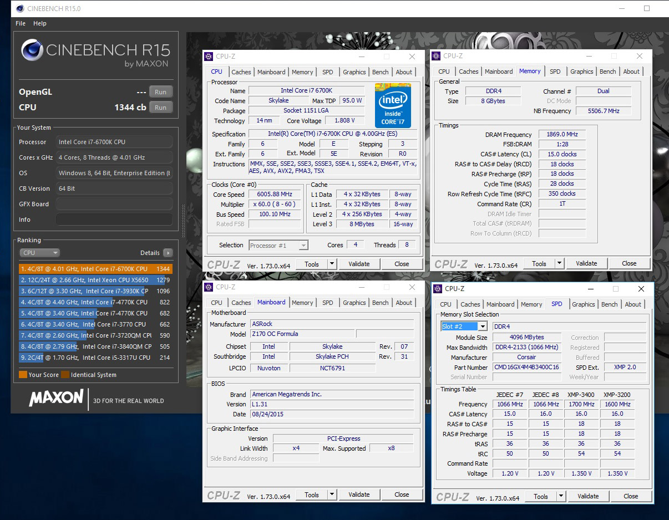This screenshot has height=520, width=669.
Task: Open the CPU dropdown in Ranking panel
Action: 39,253
